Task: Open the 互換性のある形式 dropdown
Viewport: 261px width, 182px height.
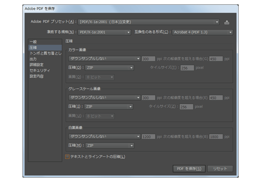Action: 202,32
